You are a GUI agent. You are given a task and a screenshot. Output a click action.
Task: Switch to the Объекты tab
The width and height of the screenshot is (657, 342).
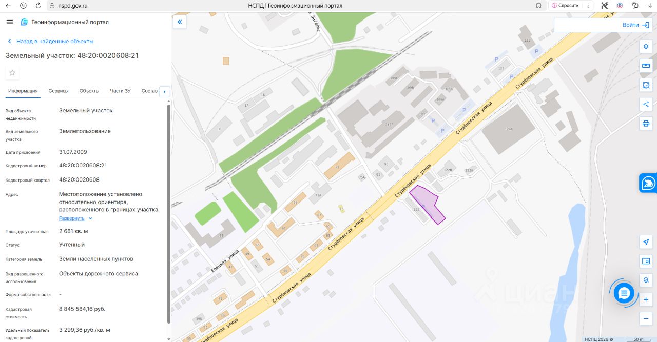pyautogui.click(x=89, y=91)
